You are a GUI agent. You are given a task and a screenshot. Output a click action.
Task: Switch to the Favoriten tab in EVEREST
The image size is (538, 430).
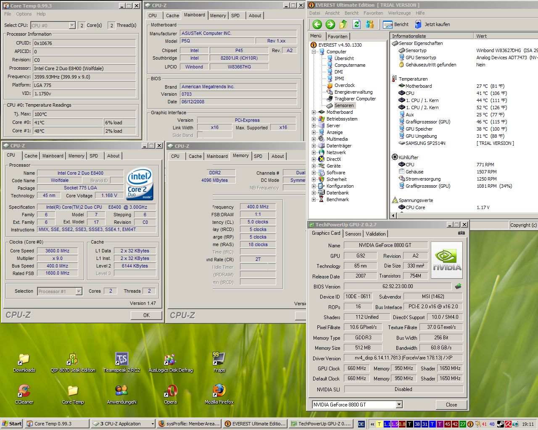(x=338, y=37)
